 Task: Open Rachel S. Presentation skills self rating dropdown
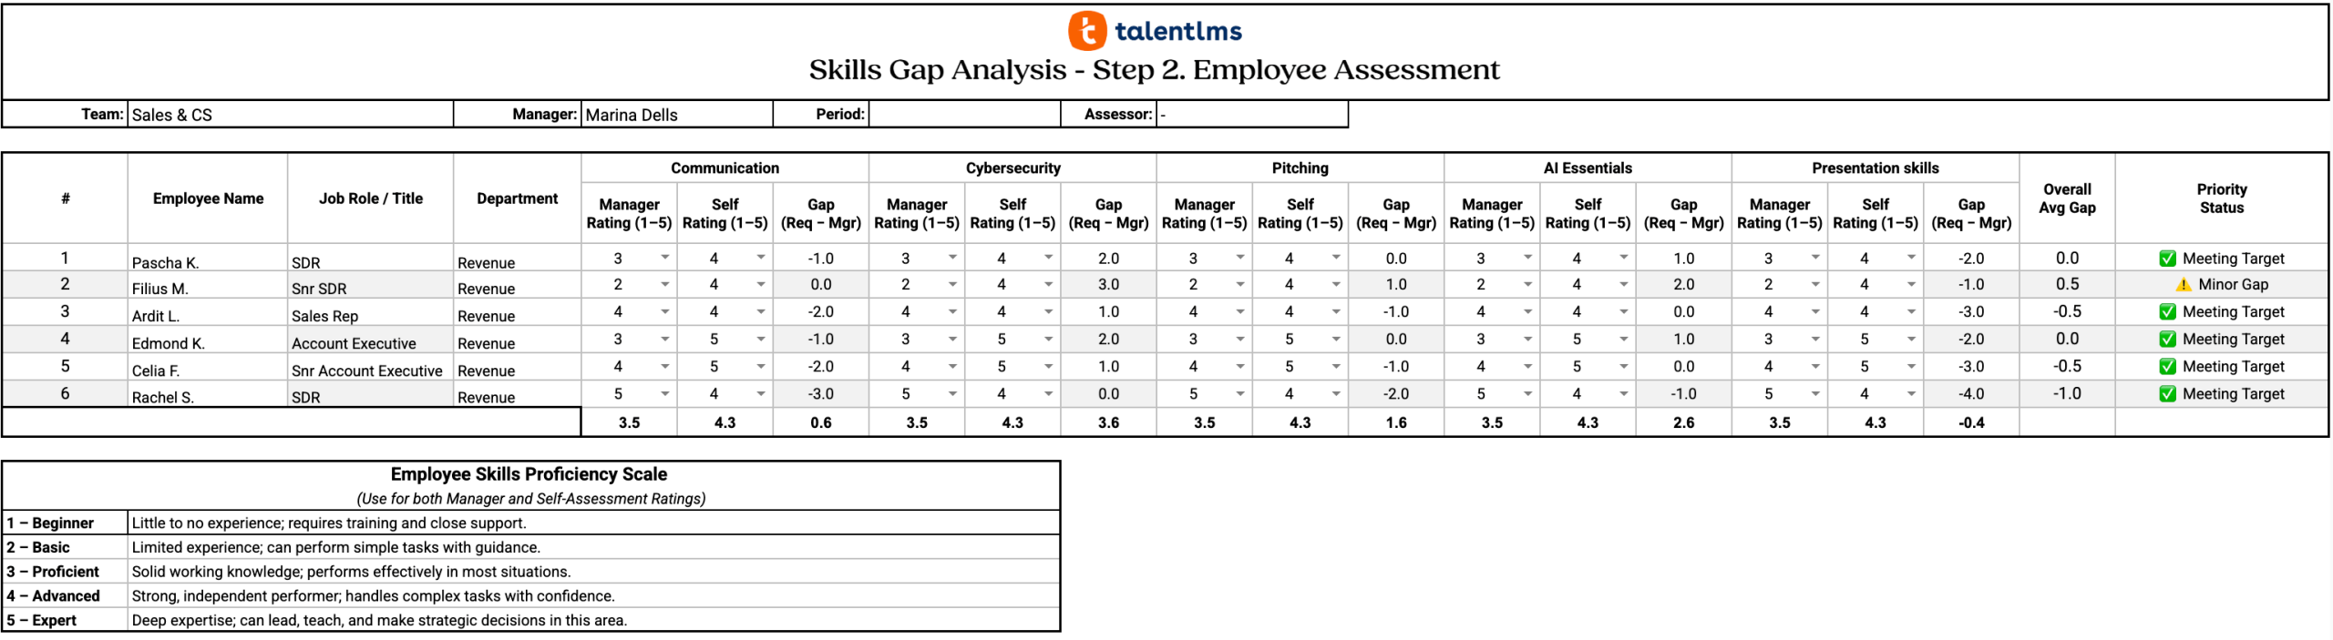[1911, 394]
